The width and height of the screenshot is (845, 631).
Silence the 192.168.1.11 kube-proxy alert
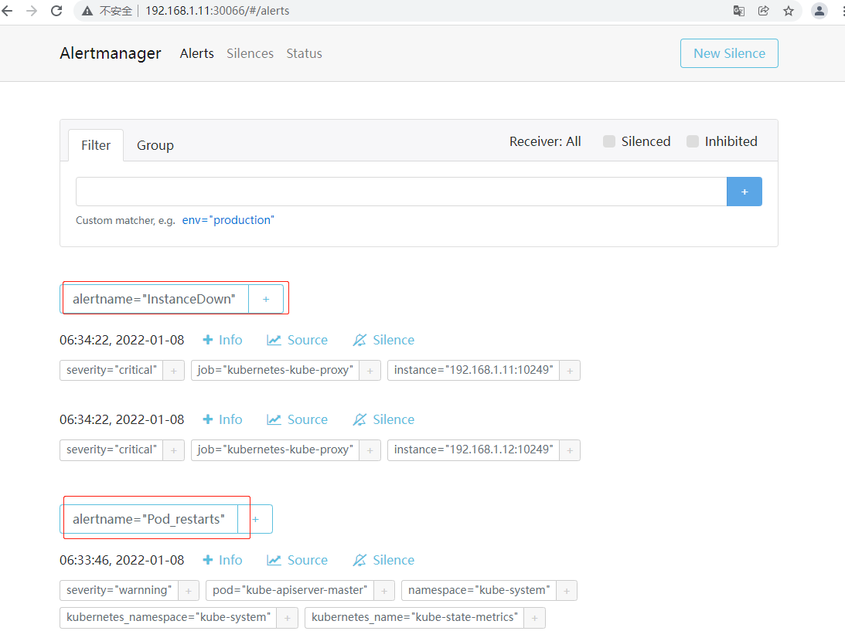(383, 341)
